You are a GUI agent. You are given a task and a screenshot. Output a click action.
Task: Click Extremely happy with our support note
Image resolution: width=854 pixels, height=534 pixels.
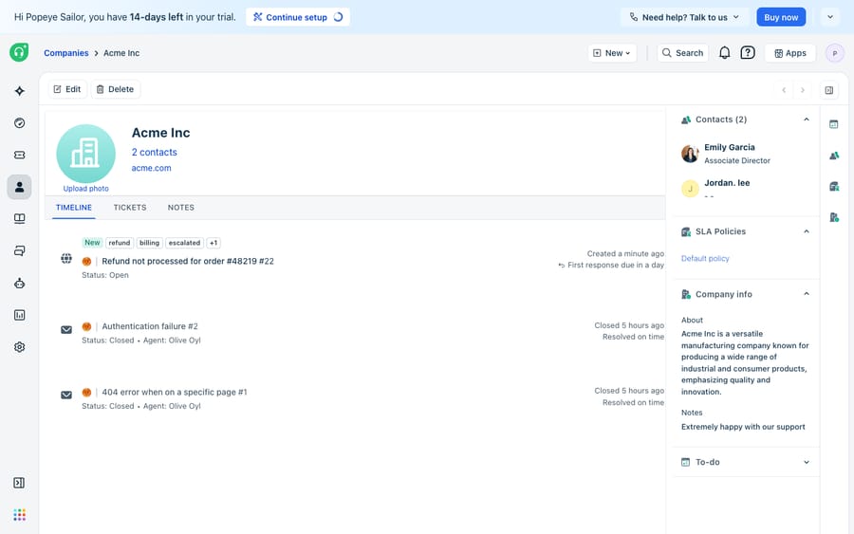coord(743,427)
